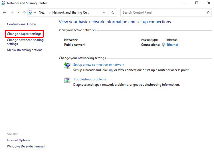Screen dimensions: 214x153
Task: Click the Refresh button in address bar
Action: (113, 12)
